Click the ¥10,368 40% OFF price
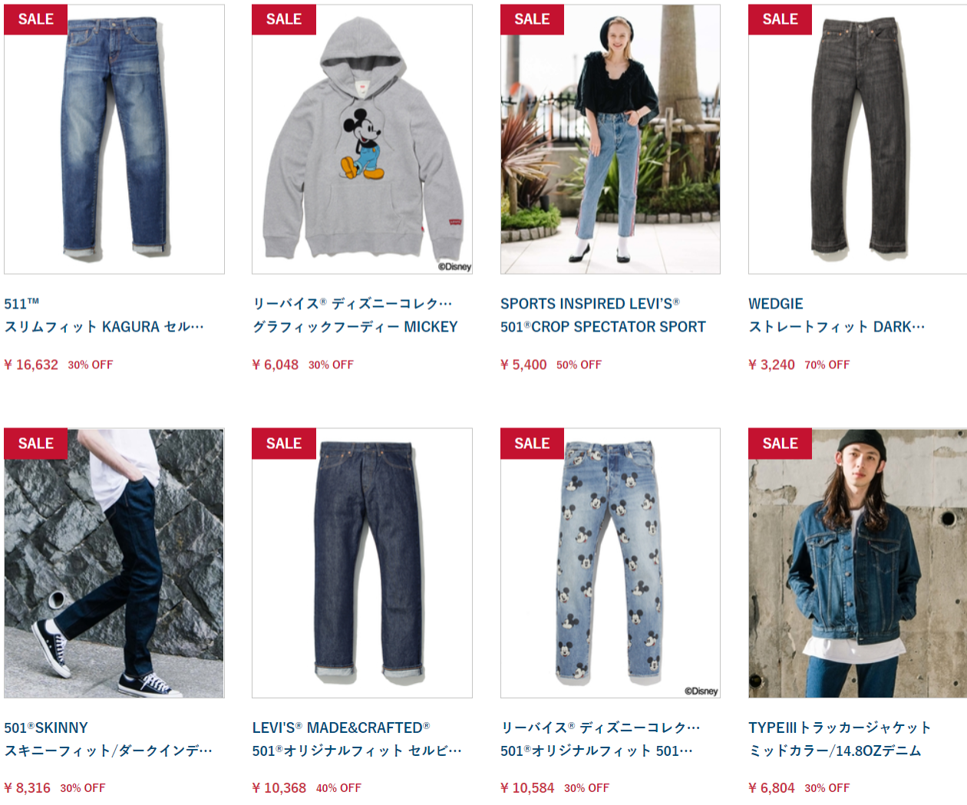Viewport: 967px width, 805px height. [307, 788]
